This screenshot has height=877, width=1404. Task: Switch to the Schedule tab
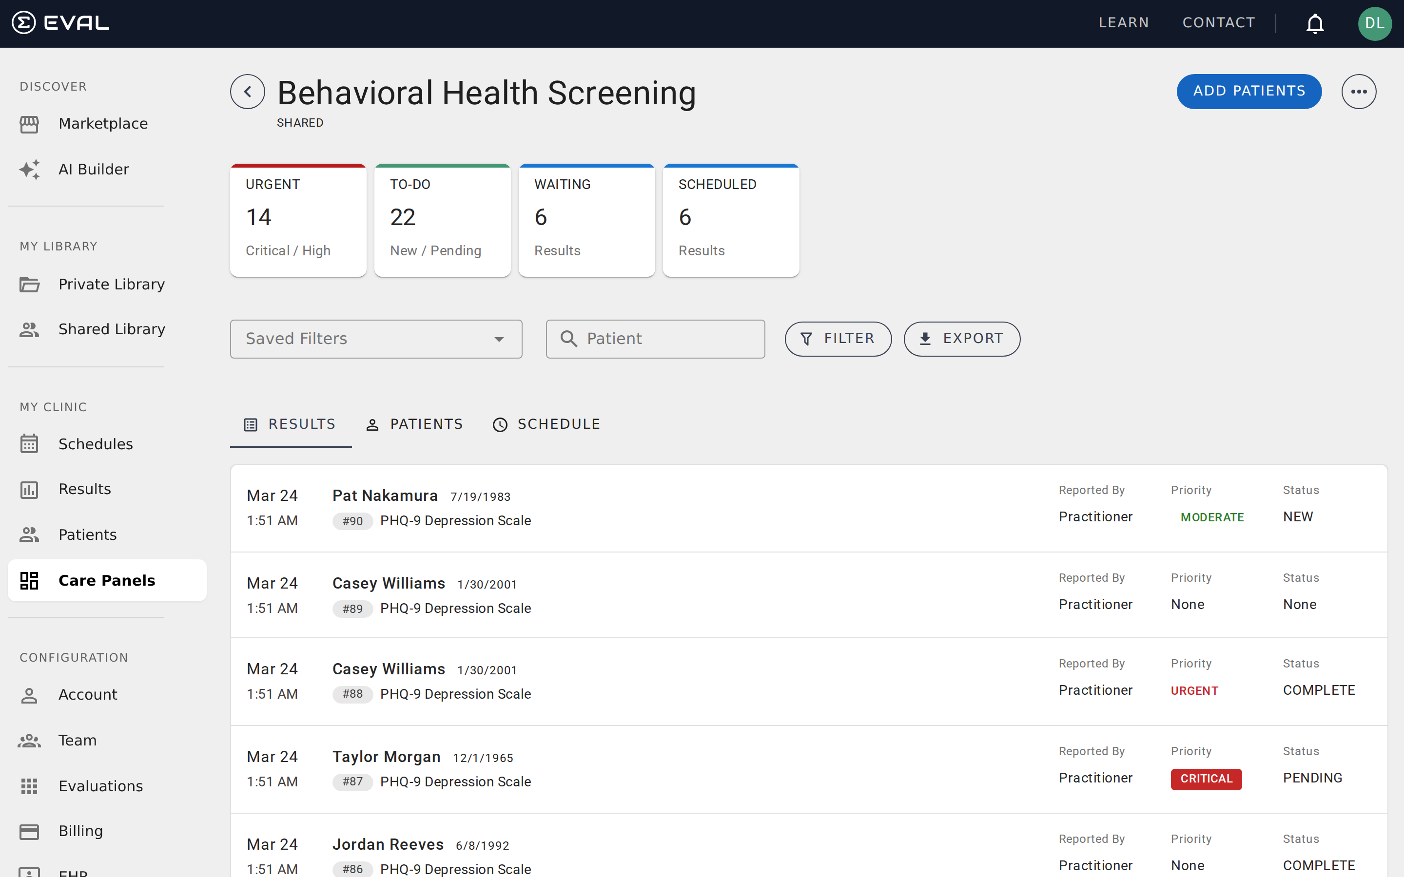click(546, 423)
